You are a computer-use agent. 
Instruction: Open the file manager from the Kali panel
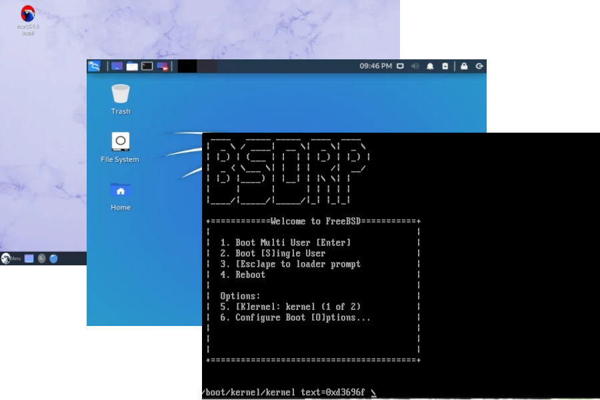(x=132, y=66)
